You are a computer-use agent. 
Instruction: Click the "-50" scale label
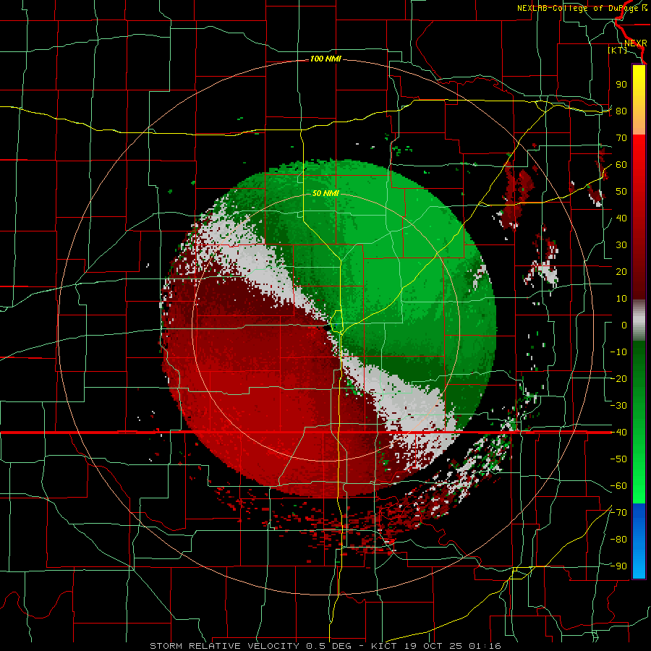tap(618, 459)
